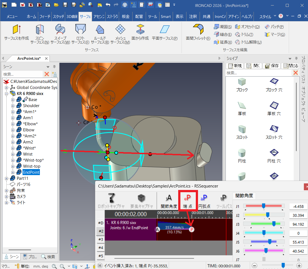Click the Merge (マージ) command
Viewport: 308px width, 269px height.
[275, 34]
